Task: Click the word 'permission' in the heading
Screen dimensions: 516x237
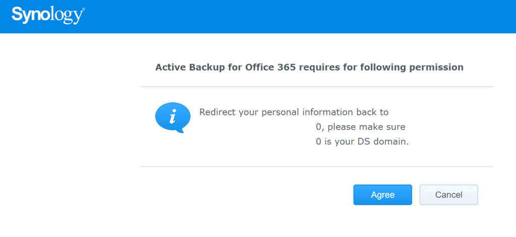Action: 438,67
